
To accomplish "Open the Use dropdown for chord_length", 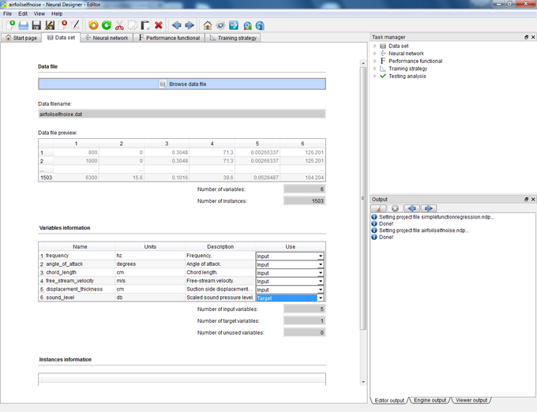I will click(x=321, y=273).
